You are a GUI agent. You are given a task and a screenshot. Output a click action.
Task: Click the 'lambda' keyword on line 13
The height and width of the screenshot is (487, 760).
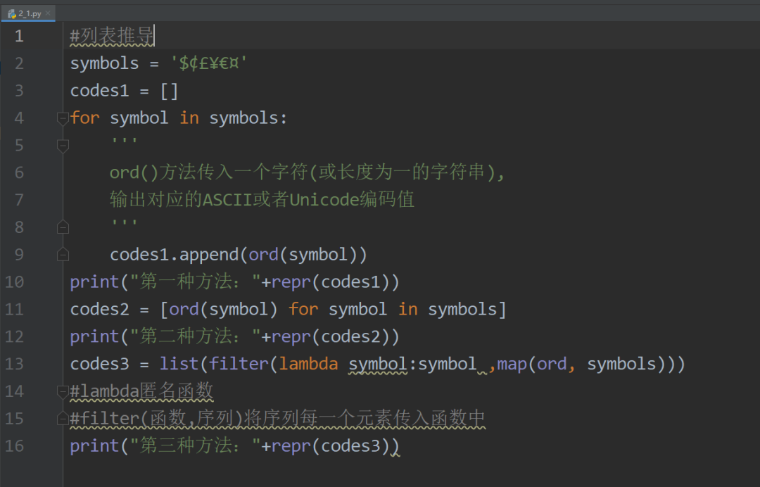point(308,364)
